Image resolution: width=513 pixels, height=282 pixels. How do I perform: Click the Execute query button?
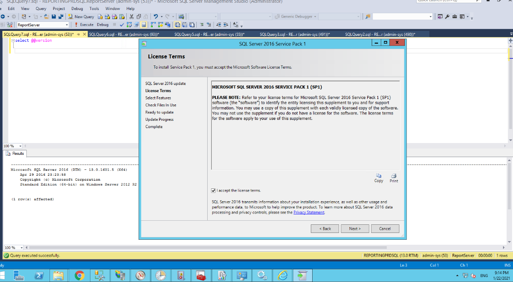[x=84, y=25]
